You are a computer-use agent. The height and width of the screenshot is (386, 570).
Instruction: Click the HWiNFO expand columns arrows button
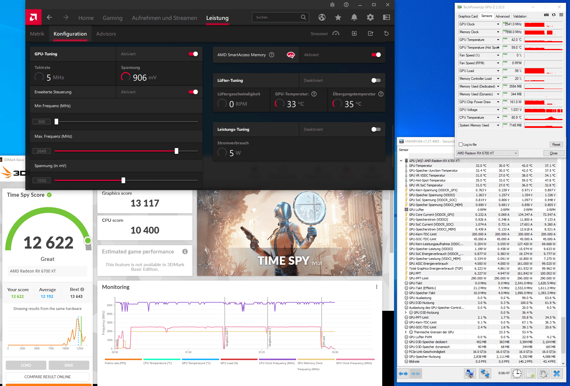point(403,374)
